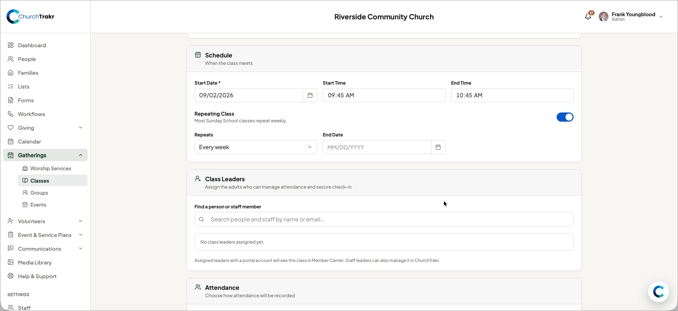Open the floating ChurchTrakr assistant button
This screenshot has width=678, height=311.
click(659, 292)
